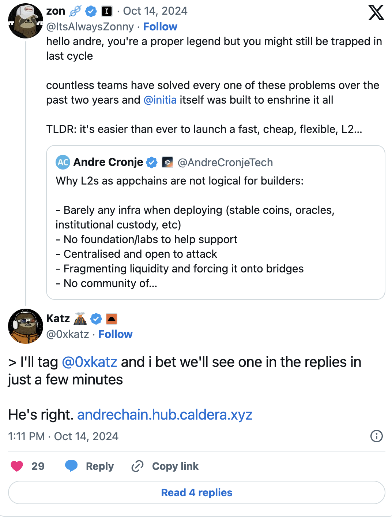Open the @initia mention link
392x517 pixels.
pyautogui.click(x=160, y=100)
